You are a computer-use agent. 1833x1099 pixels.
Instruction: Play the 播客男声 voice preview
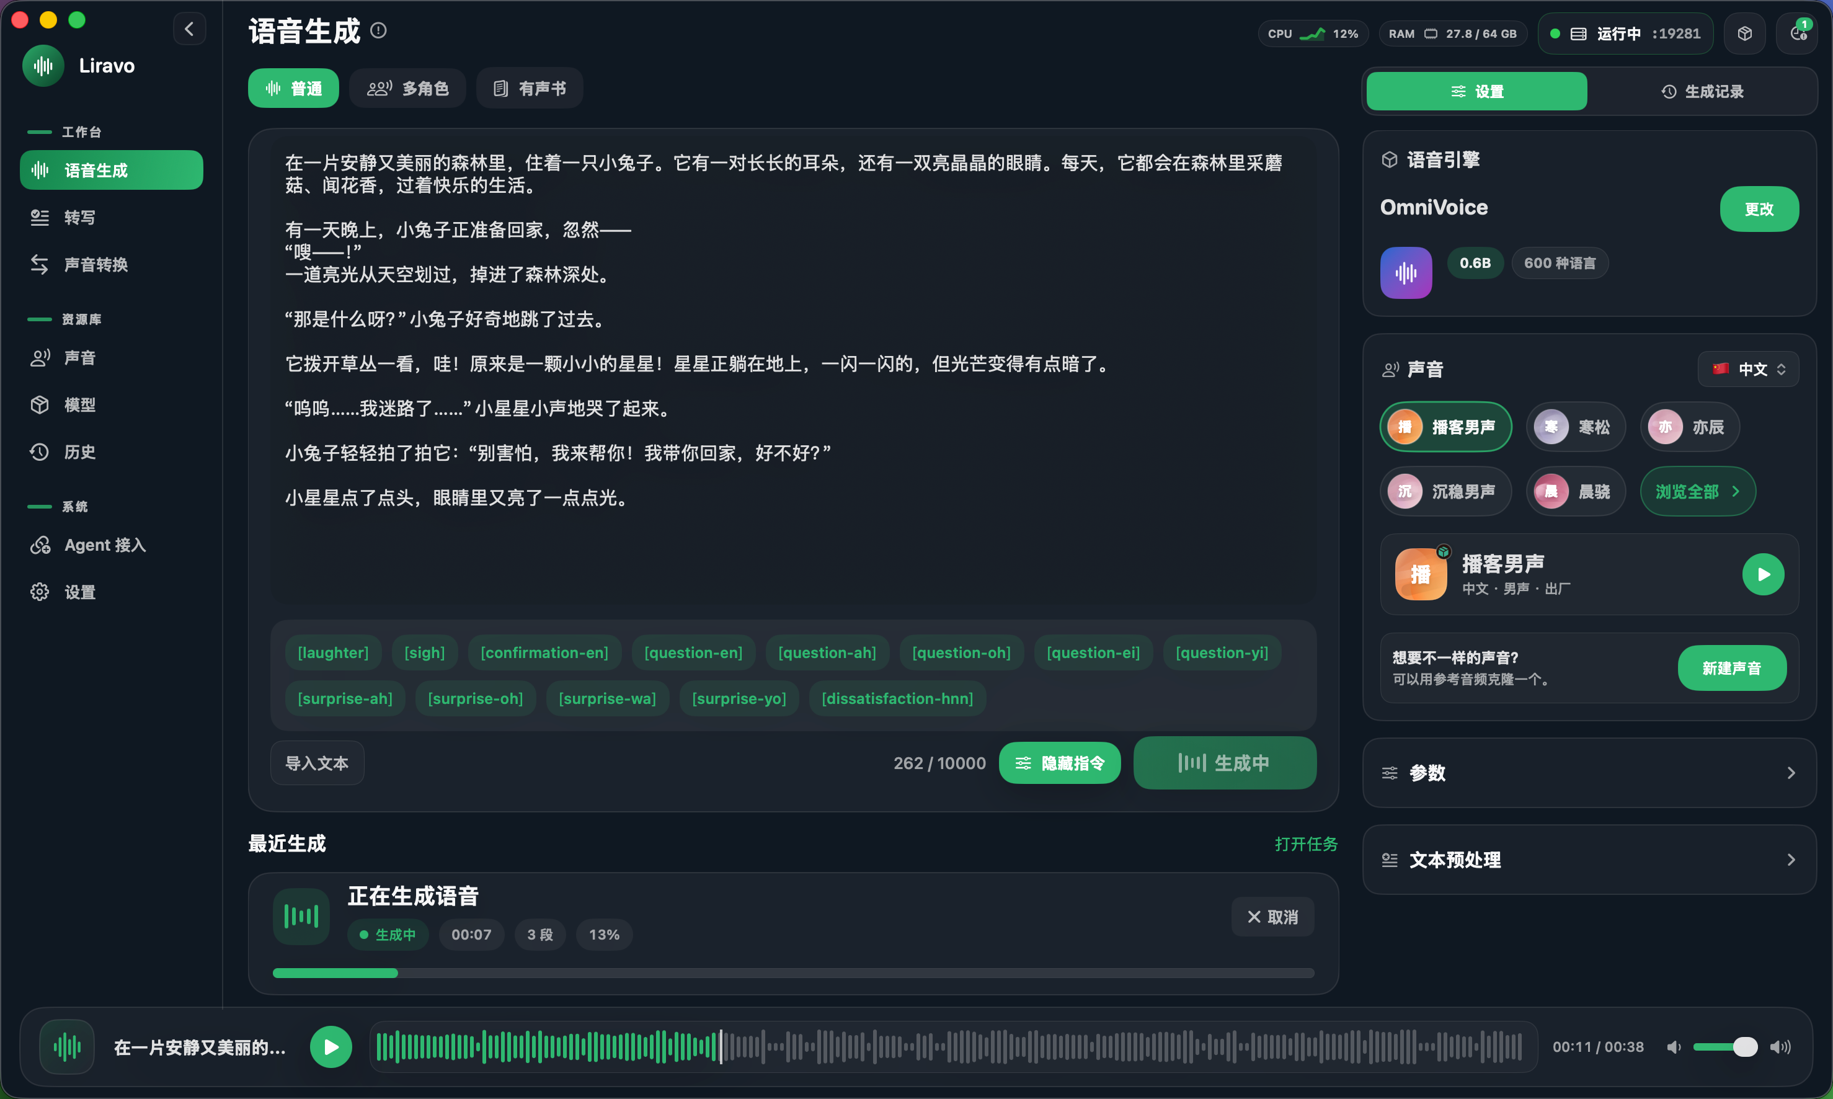coord(1763,574)
